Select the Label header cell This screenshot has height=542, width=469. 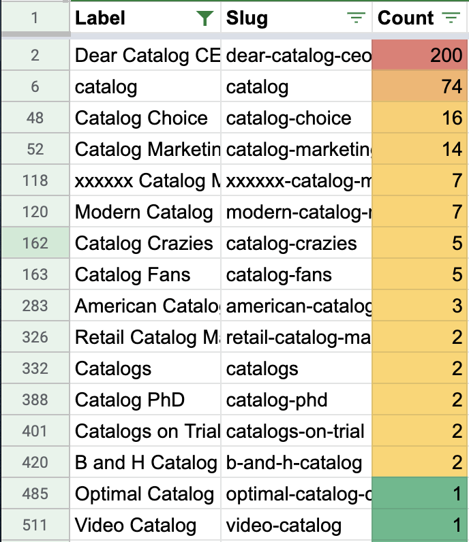[130, 18]
